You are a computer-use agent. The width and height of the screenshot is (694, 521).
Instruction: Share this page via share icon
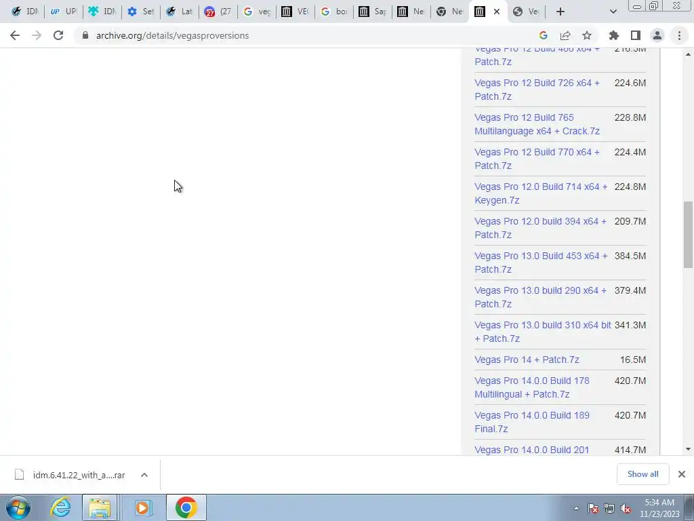point(565,35)
